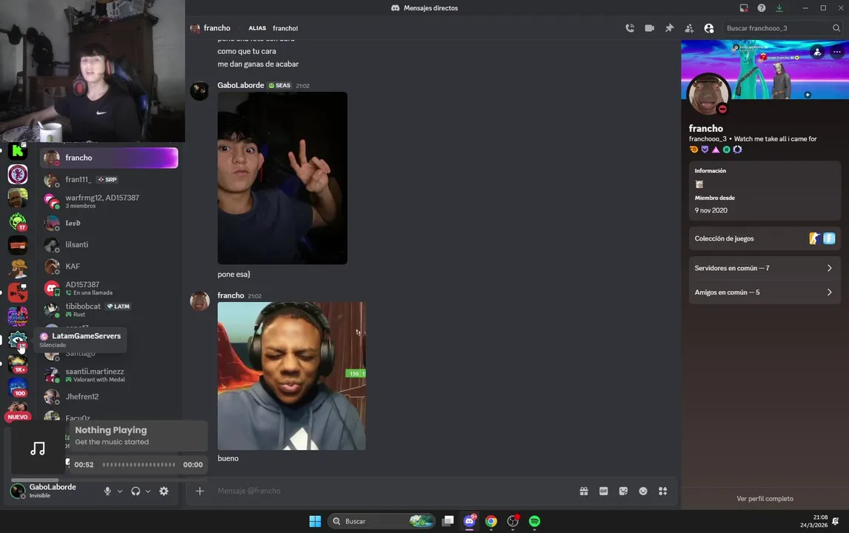
Task: Click the taskbar Buscar search box
Action: pos(382,521)
